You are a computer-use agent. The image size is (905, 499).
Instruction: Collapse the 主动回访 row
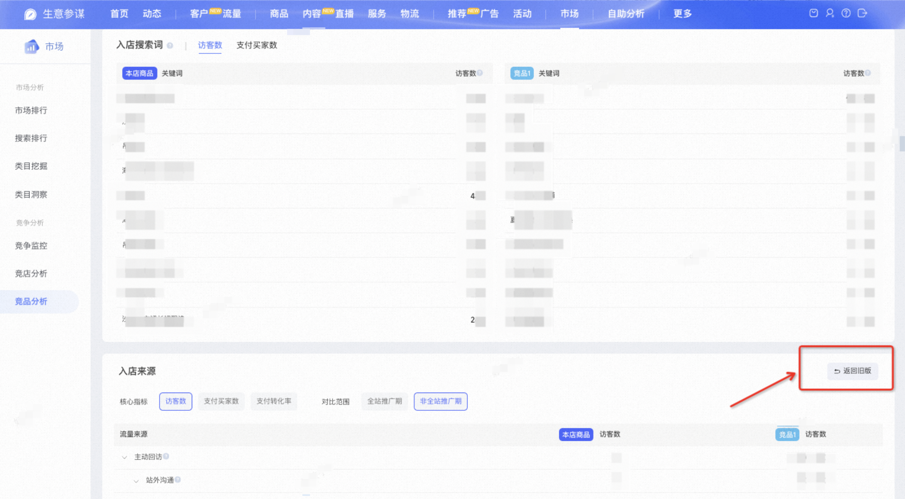[124, 457]
